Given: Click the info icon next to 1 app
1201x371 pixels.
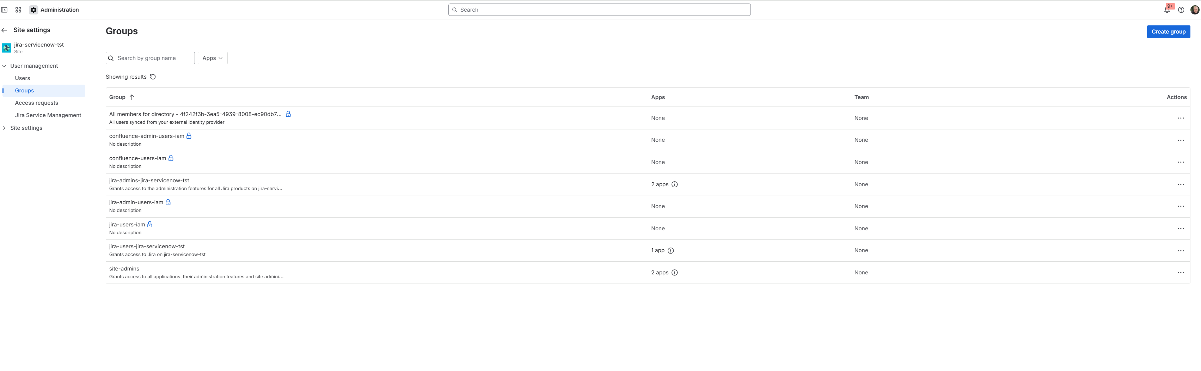Looking at the screenshot, I should point(671,251).
